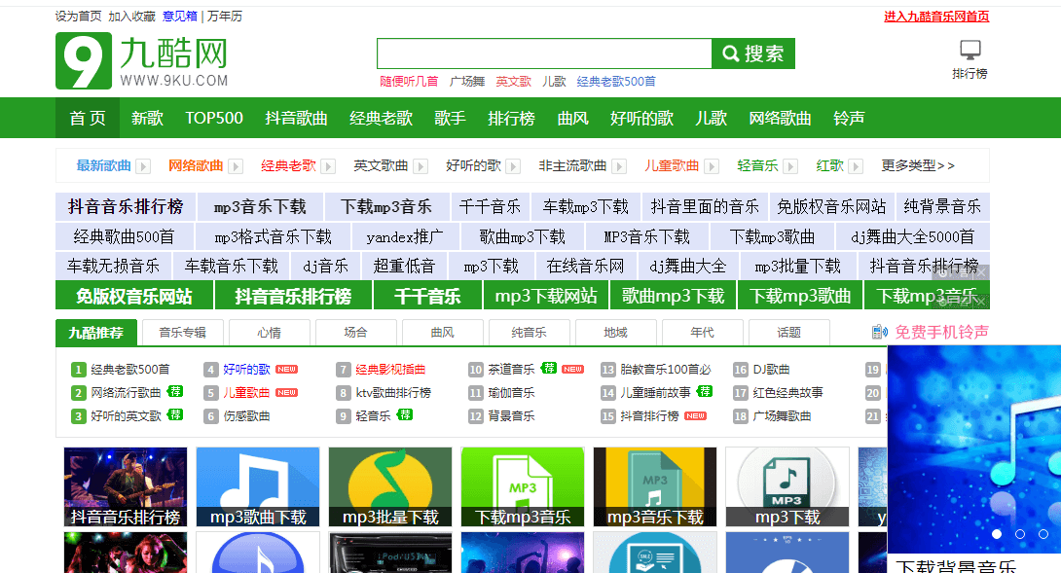Click the 设为首页 link
This screenshot has width=1061, height=573.
click(x=77, y=15)
